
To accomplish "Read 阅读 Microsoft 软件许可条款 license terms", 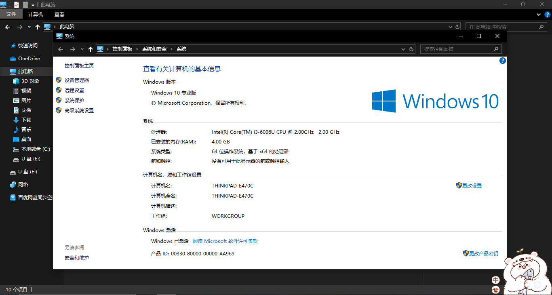I will pyautogui.click(x=225, y=241).
